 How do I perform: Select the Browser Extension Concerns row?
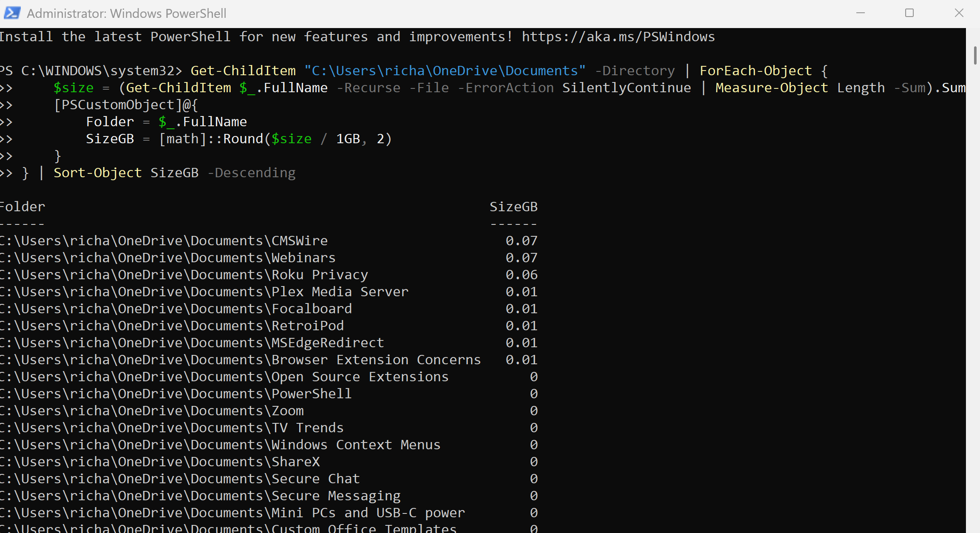click(269, 360)
